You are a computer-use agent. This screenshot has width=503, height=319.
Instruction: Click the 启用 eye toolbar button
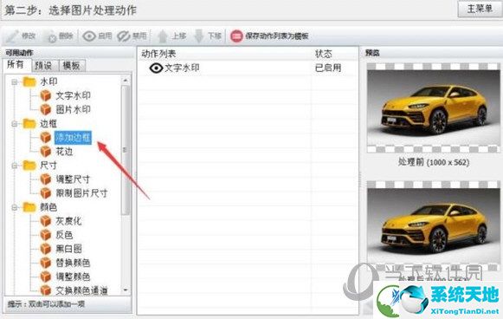pyautogui.click(x=97, y=36)
